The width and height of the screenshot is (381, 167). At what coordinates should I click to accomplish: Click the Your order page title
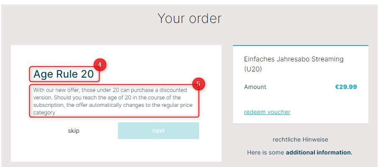(189, 18)
